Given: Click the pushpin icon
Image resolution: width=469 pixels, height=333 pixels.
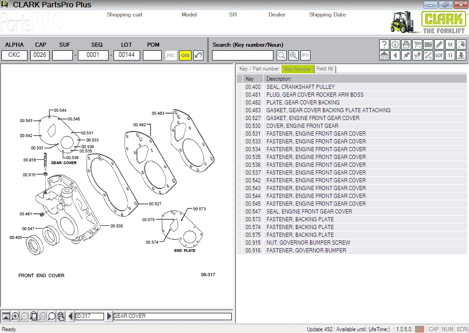Looking at the screenshot, I should 406,55.
